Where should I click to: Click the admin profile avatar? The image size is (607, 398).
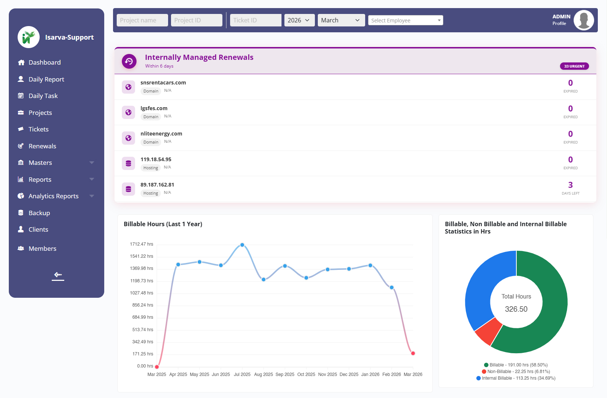point(584,20)
